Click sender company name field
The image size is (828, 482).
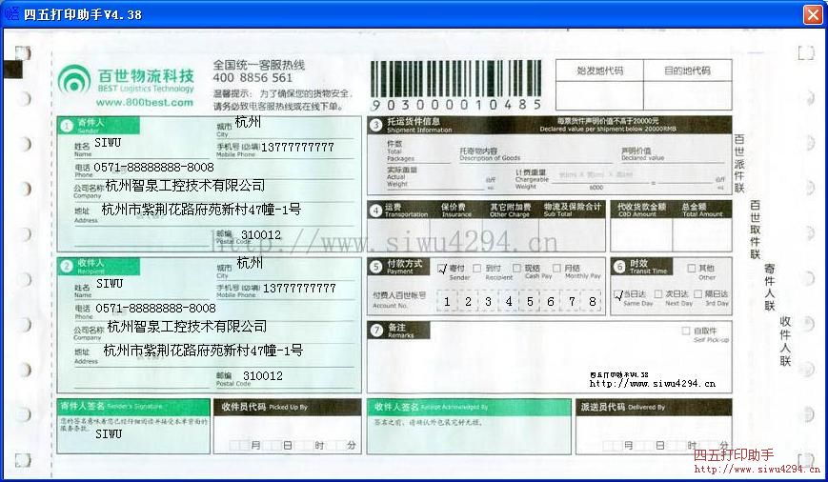(184, 186)
